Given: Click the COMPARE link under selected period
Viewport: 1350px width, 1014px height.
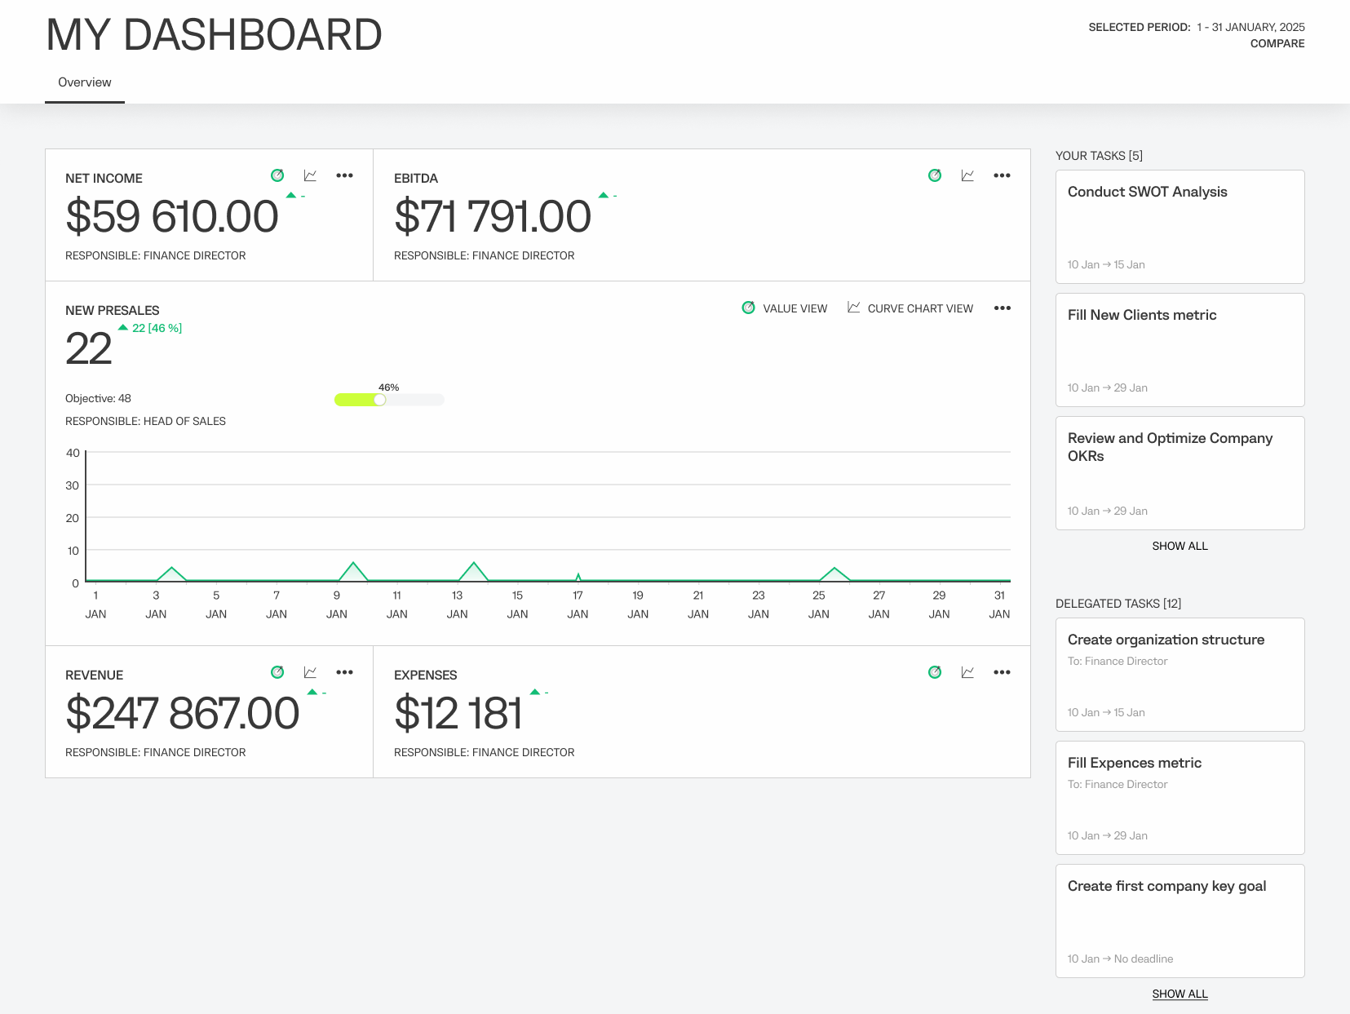Looking at the screenshot, I should coord(1277,44).
